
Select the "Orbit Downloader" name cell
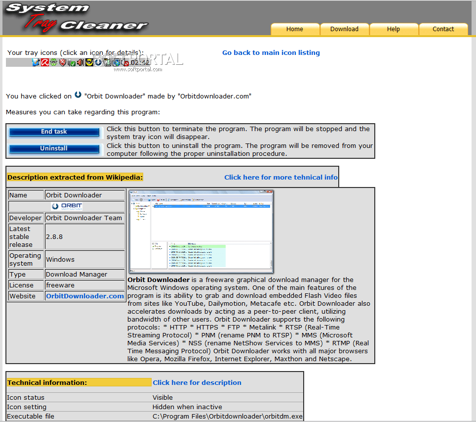point(85,195)
